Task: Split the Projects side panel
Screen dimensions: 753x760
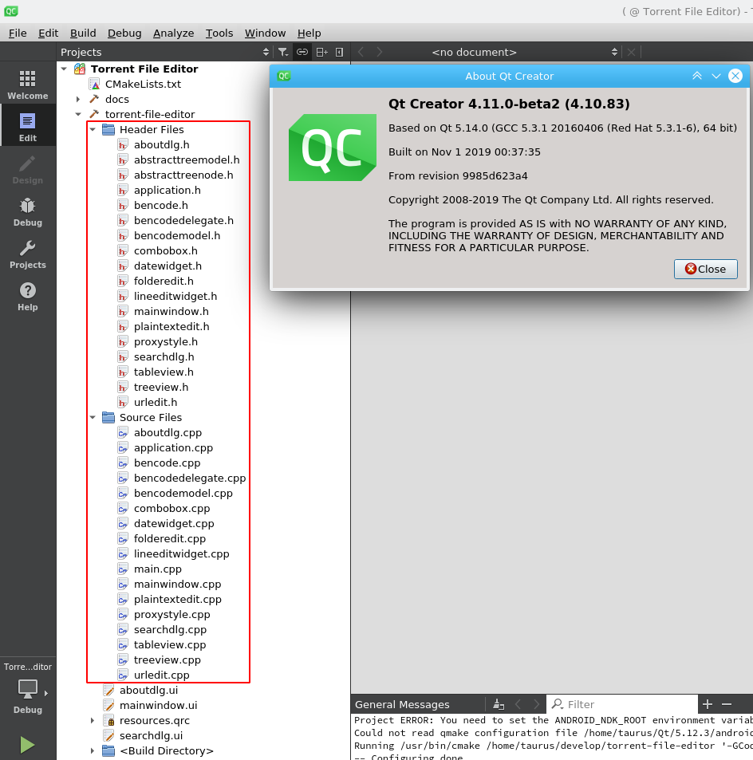Action: click(322, 52)
